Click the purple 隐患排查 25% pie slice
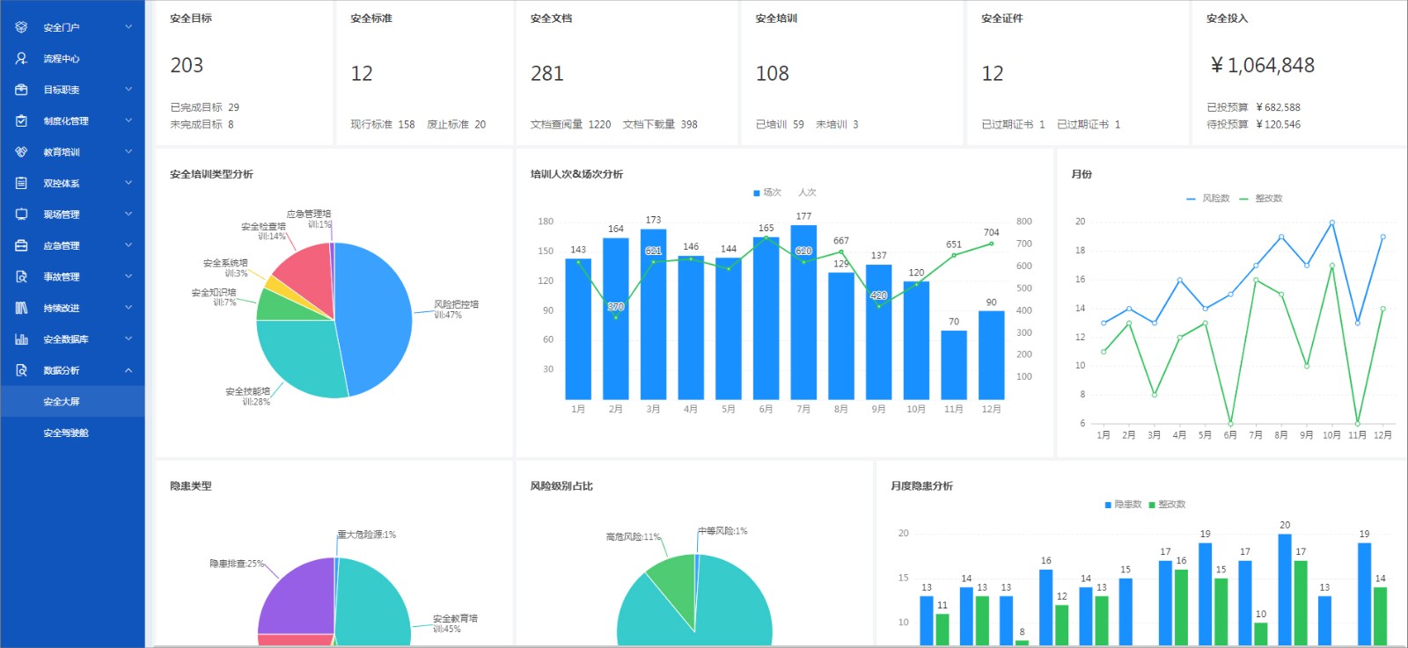The height and width of the screenshot is (648, 1408). [296, 596]
